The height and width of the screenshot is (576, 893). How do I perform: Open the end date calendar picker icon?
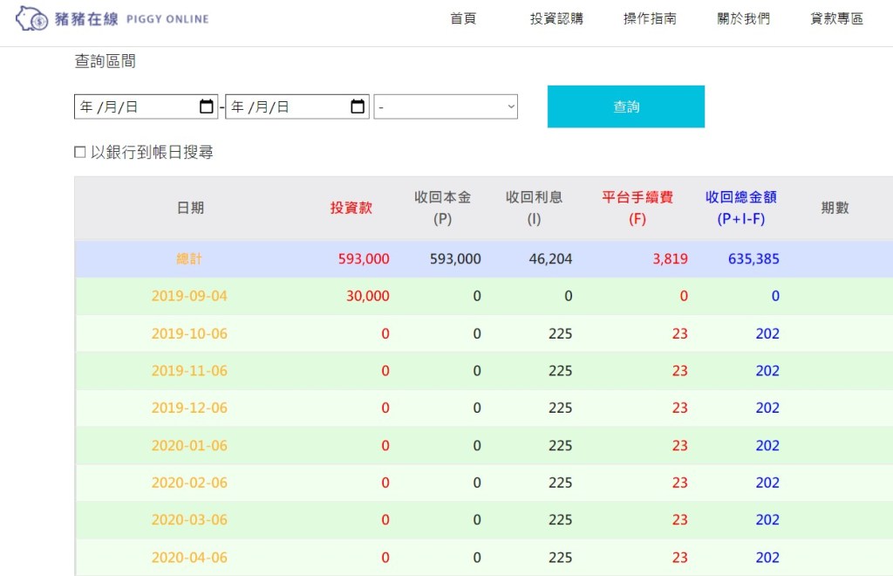click(358, 106)
